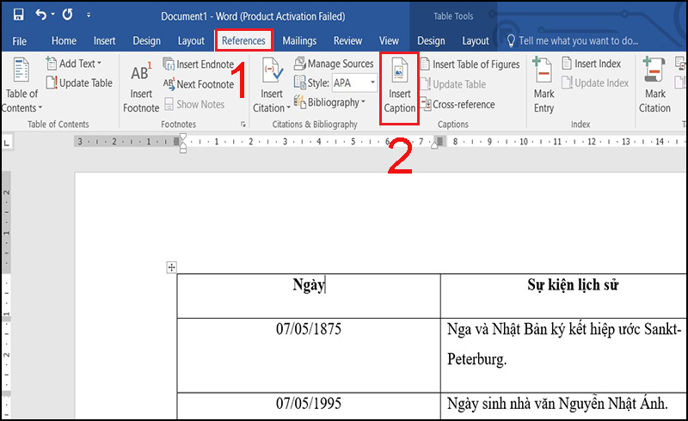Click the Sankt-Peterburg treaty text cell
This screenshot has width=688, height=421.
(x=564, y=355)
